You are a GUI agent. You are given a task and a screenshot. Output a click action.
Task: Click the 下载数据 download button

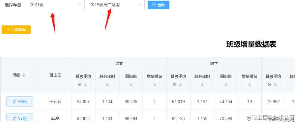[x=16, y=30]
